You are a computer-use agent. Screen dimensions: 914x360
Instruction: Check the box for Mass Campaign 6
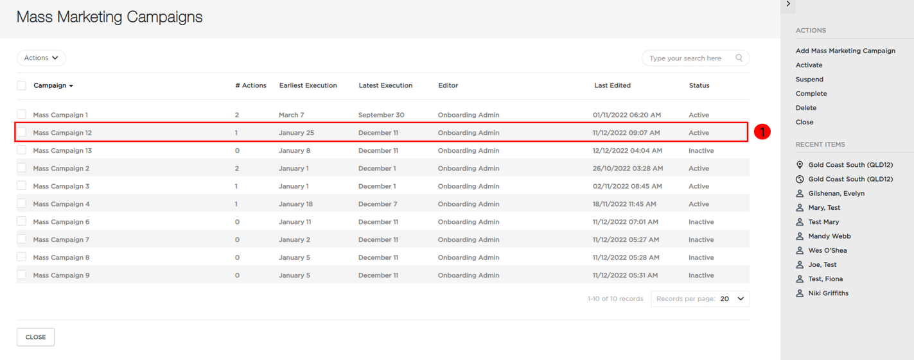point(21,221)
